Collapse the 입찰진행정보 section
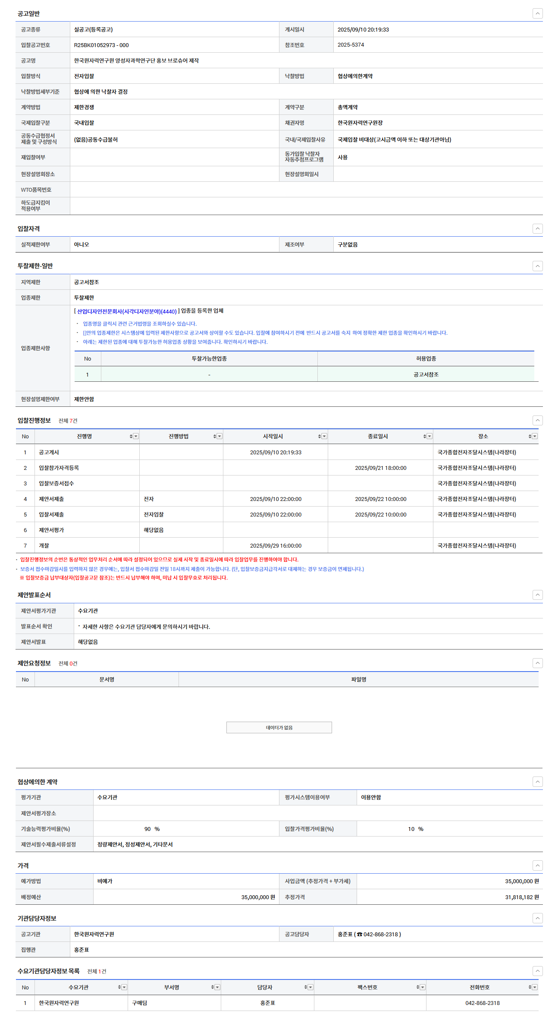This screenshot has height=1030, width=555. coord(537,420)
